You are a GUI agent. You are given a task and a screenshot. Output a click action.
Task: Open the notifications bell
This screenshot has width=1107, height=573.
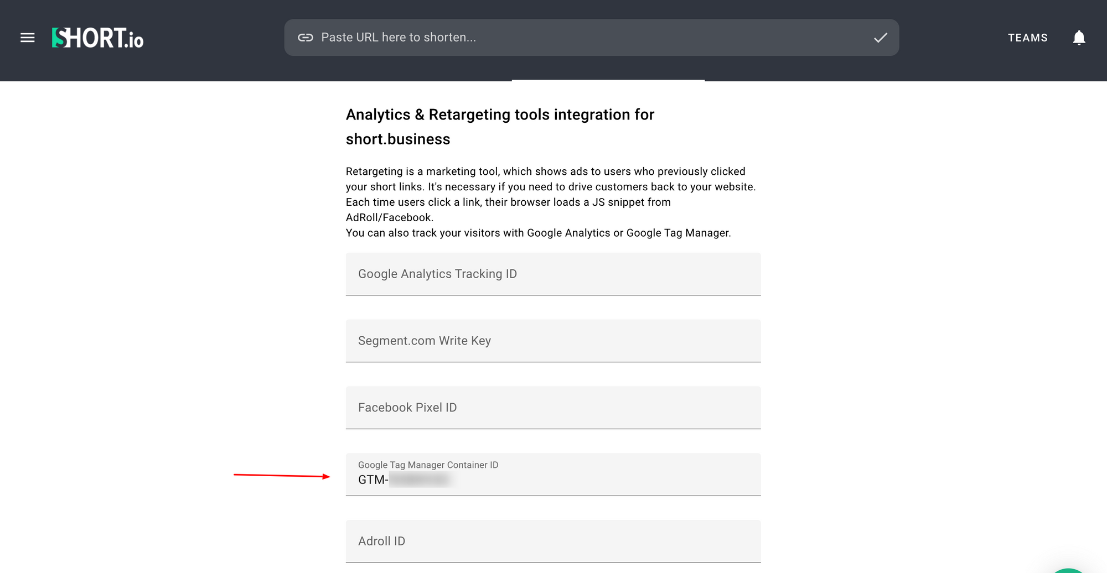click(x=1079, y=38)
